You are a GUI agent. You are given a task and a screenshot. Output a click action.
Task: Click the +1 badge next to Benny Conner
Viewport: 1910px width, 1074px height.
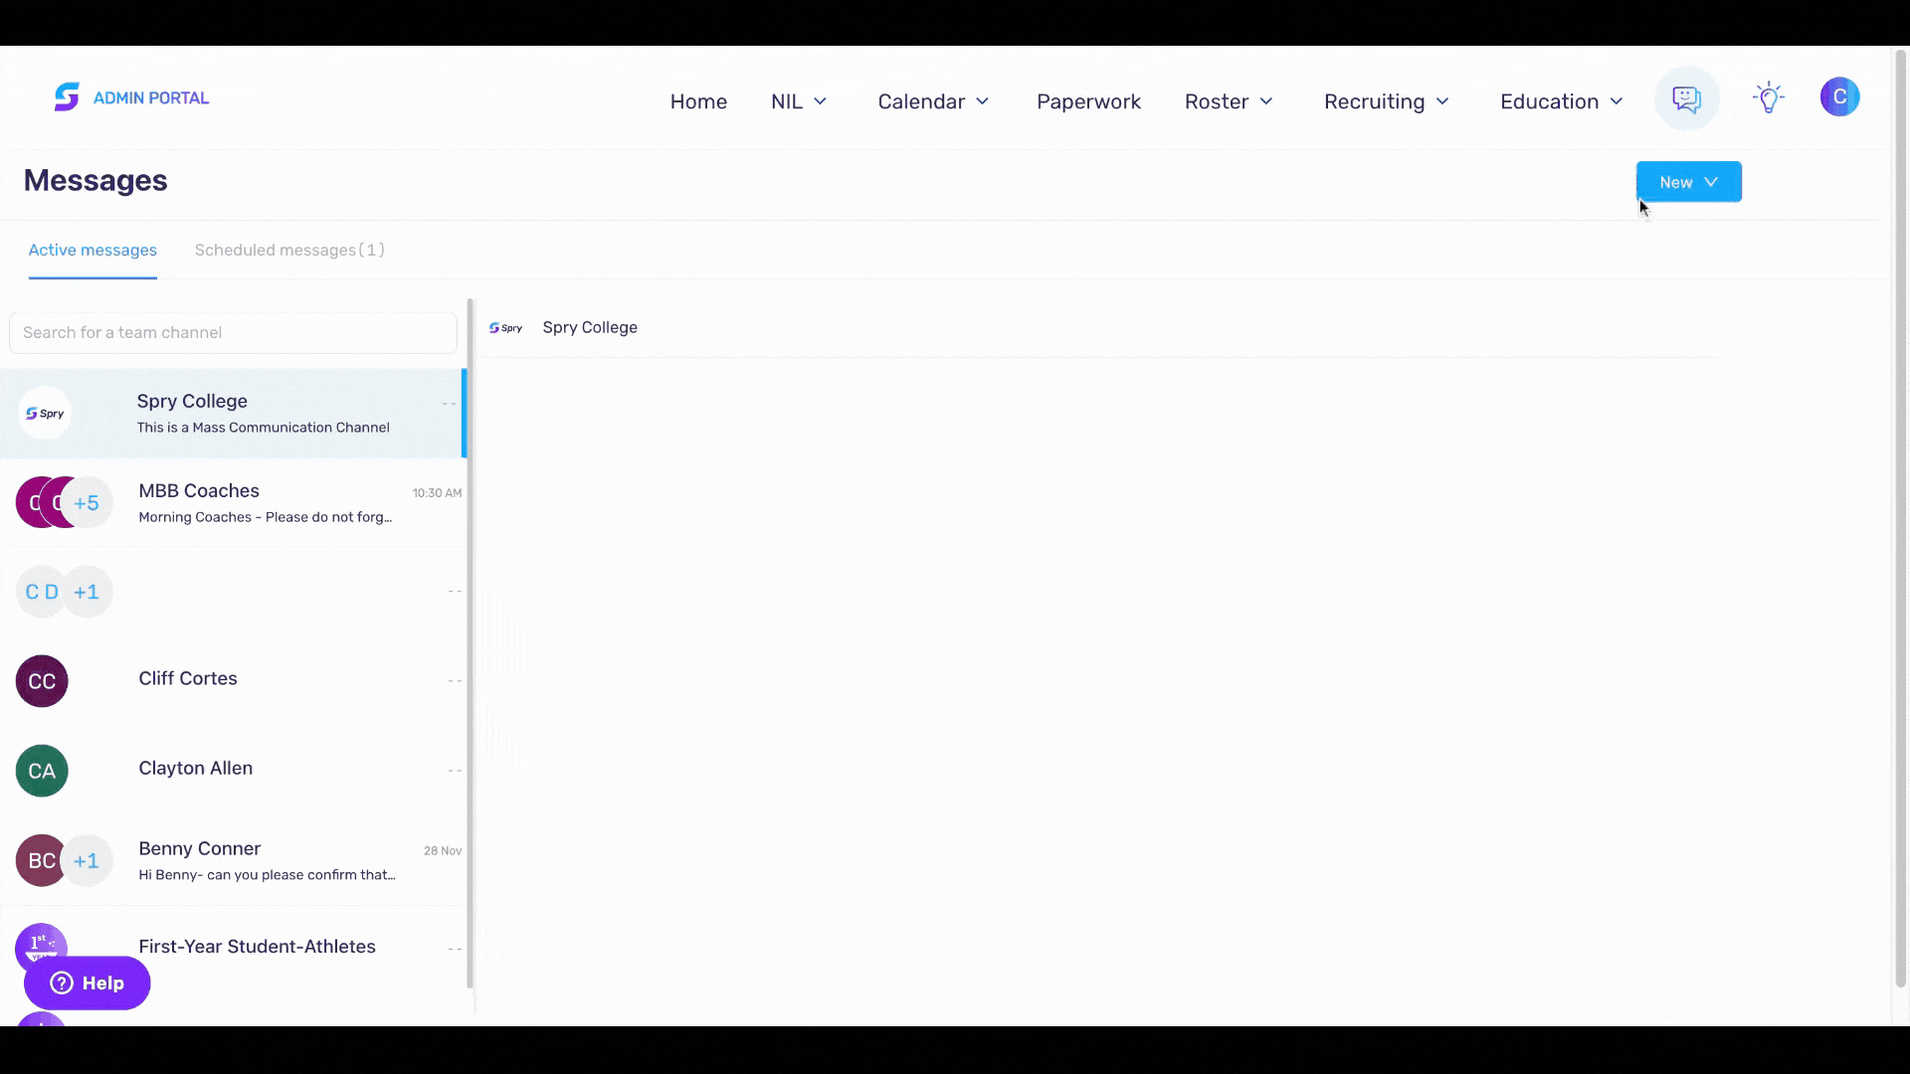click(87, 860)
